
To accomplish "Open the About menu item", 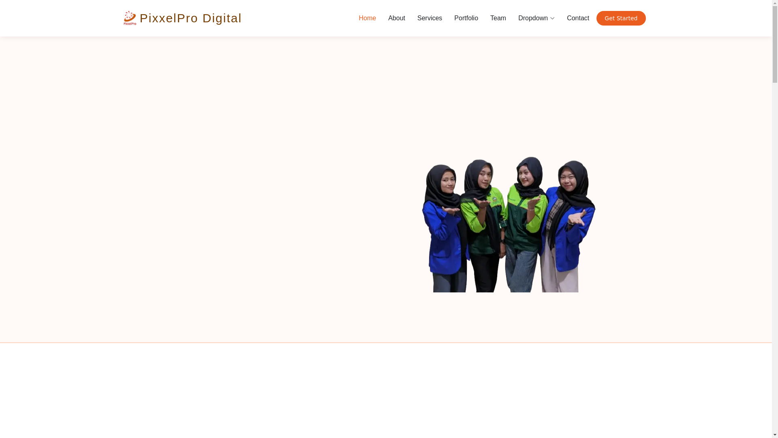I will tap(396, 18).
